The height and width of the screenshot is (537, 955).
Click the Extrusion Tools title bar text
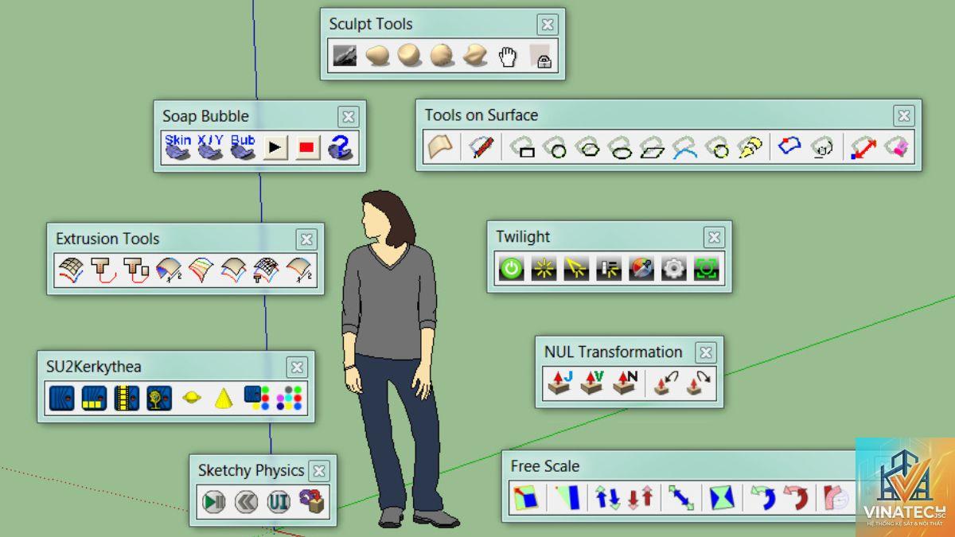pyautogui.click(x=107, y=239)
